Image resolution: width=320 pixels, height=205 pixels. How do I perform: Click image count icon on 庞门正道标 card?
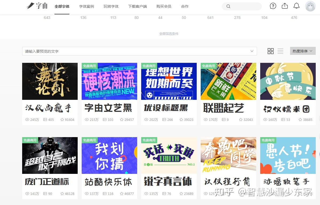pos(45,194)
